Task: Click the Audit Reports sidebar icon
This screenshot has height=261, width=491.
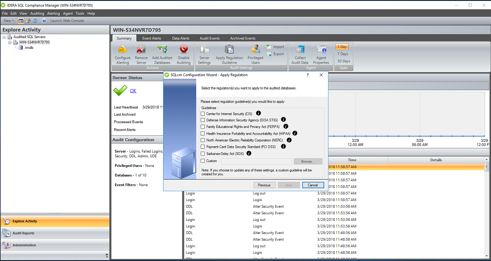Action: coord(6,233)
